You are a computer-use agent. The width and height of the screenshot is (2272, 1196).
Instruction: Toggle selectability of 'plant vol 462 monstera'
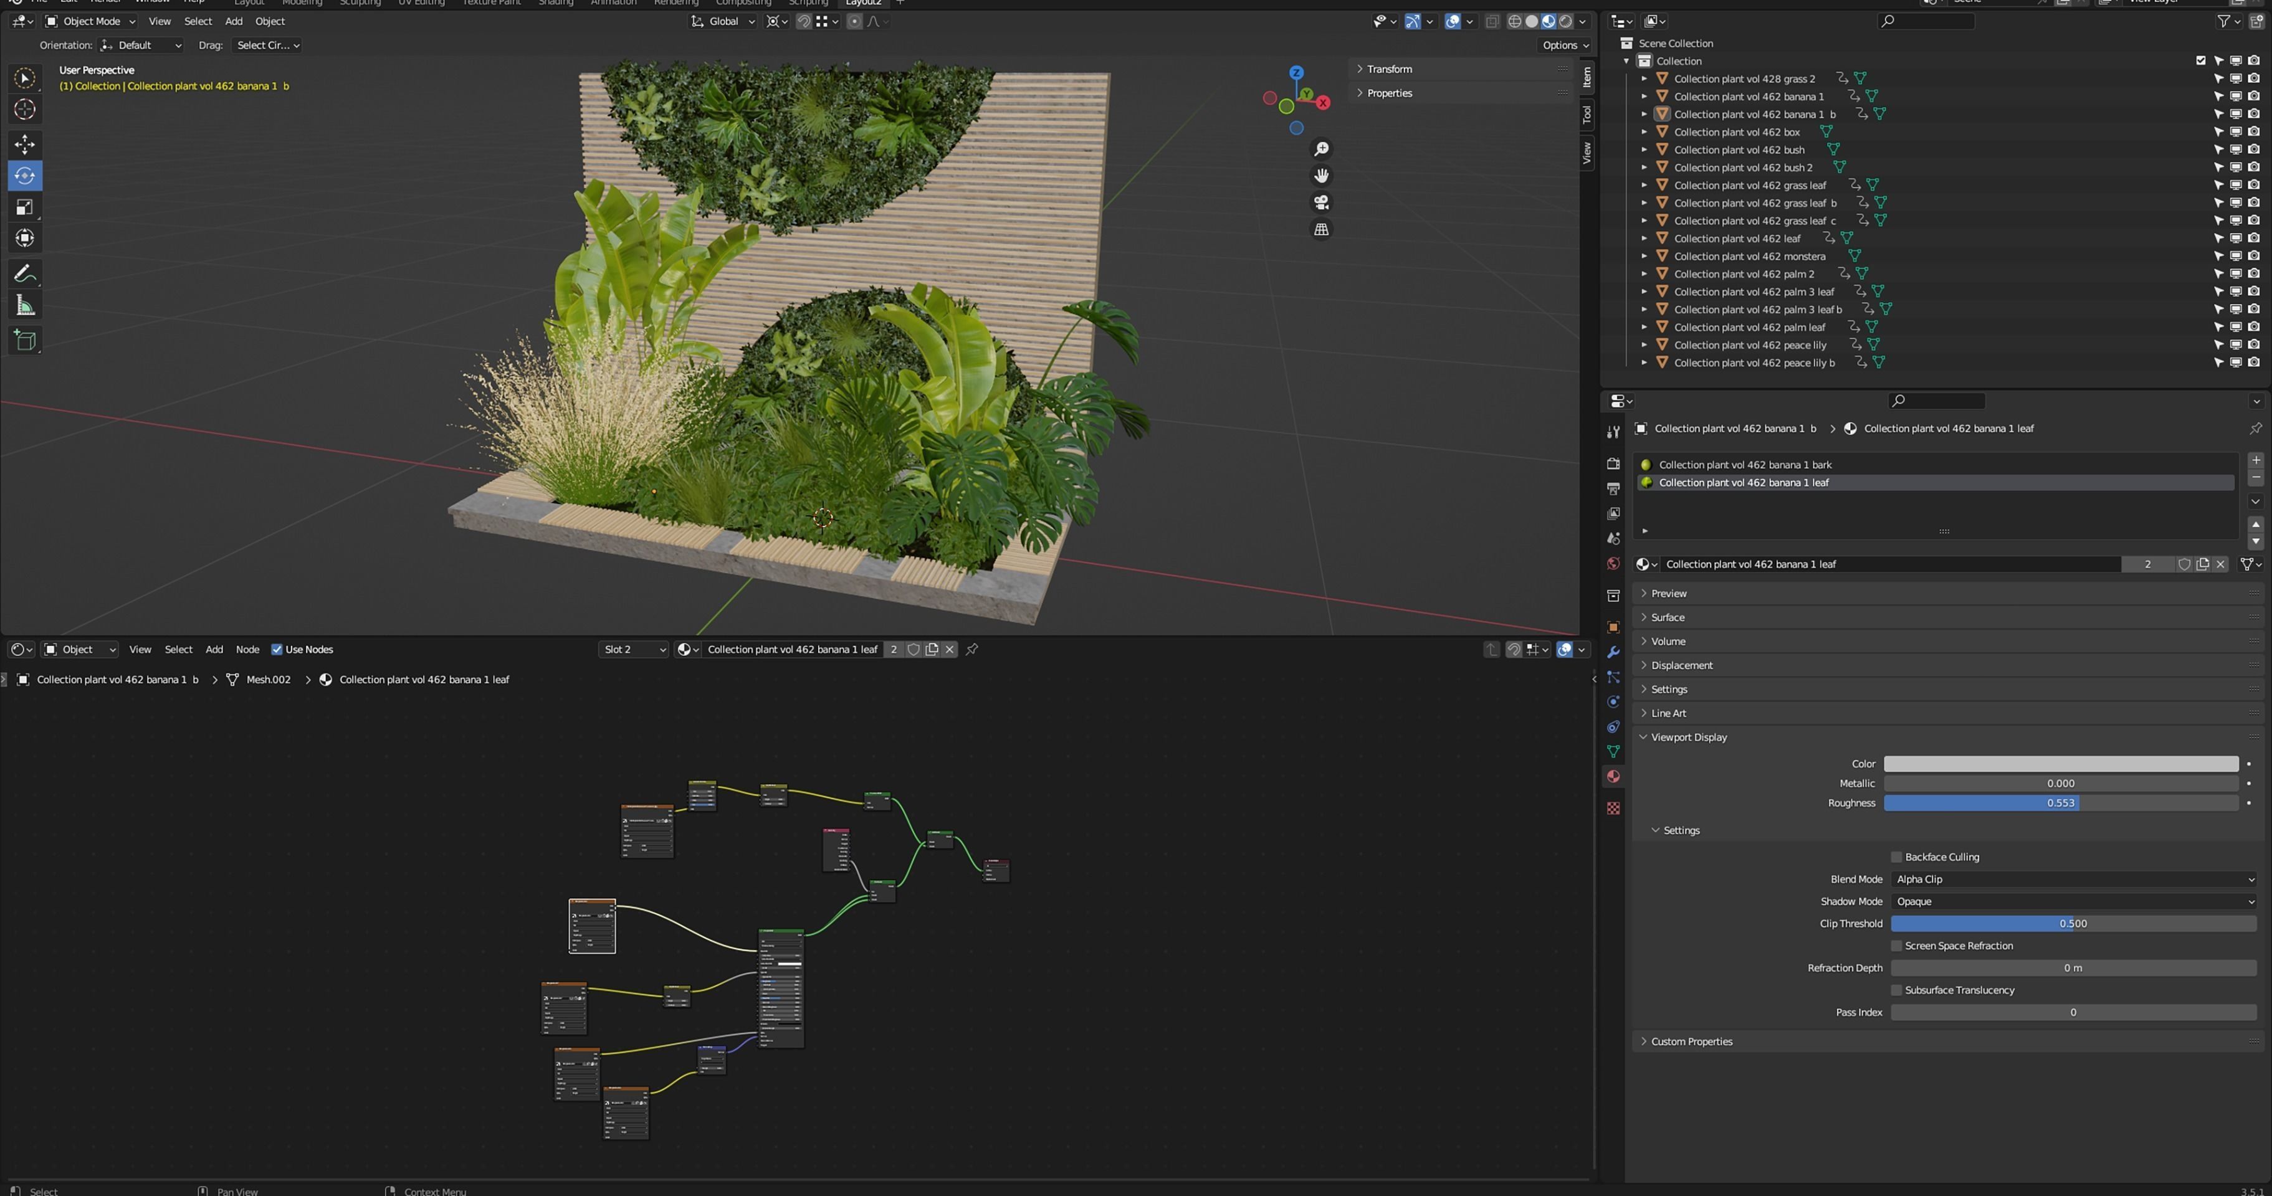(x=2218, y=257)
